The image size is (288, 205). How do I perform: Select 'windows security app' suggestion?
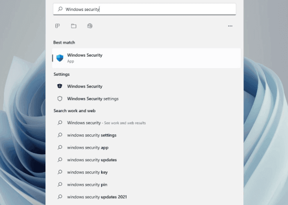[147, 147]
